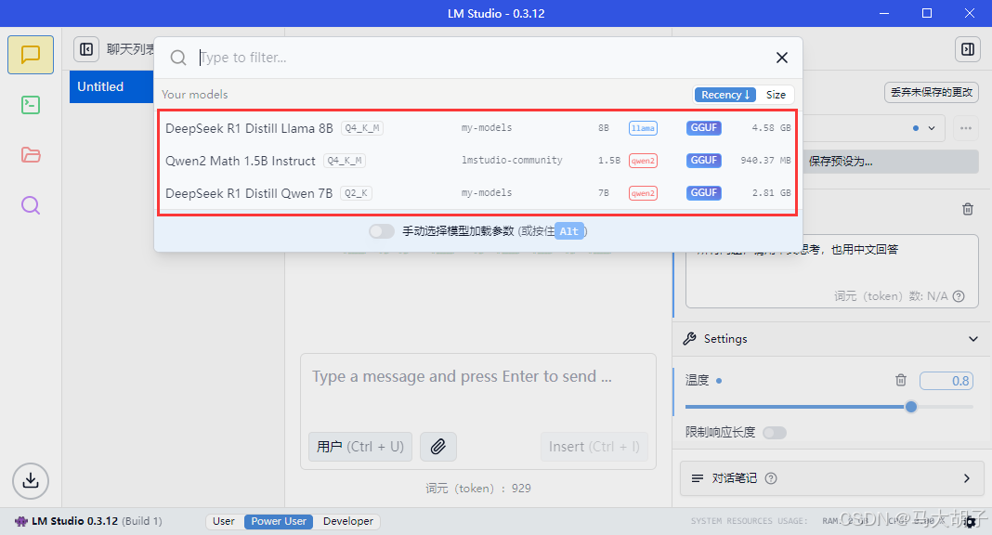Click the temperature slider handle
This screenshot has width=992, height=535.
[911, 407]
